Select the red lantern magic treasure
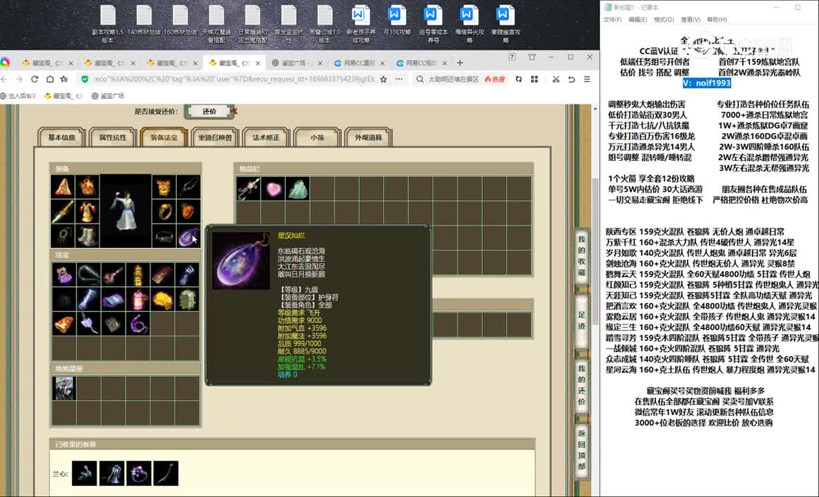The image size is (819, 497). pyautogui.click(x=138, y=300)
